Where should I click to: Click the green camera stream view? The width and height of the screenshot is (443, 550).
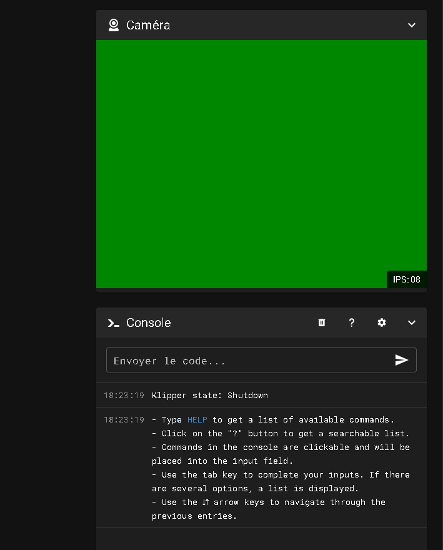point(261,164)
